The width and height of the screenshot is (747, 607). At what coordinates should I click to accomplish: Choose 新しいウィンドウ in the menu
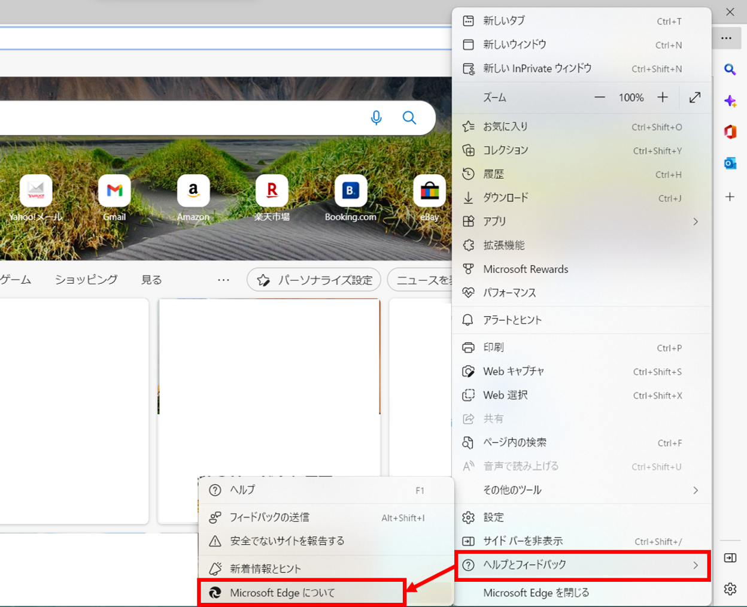582,45
